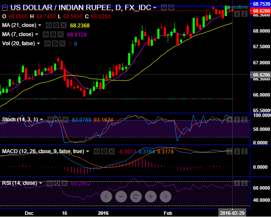
Task: Remove the Vol (20, false) indicator
Action: coord(62,43)
